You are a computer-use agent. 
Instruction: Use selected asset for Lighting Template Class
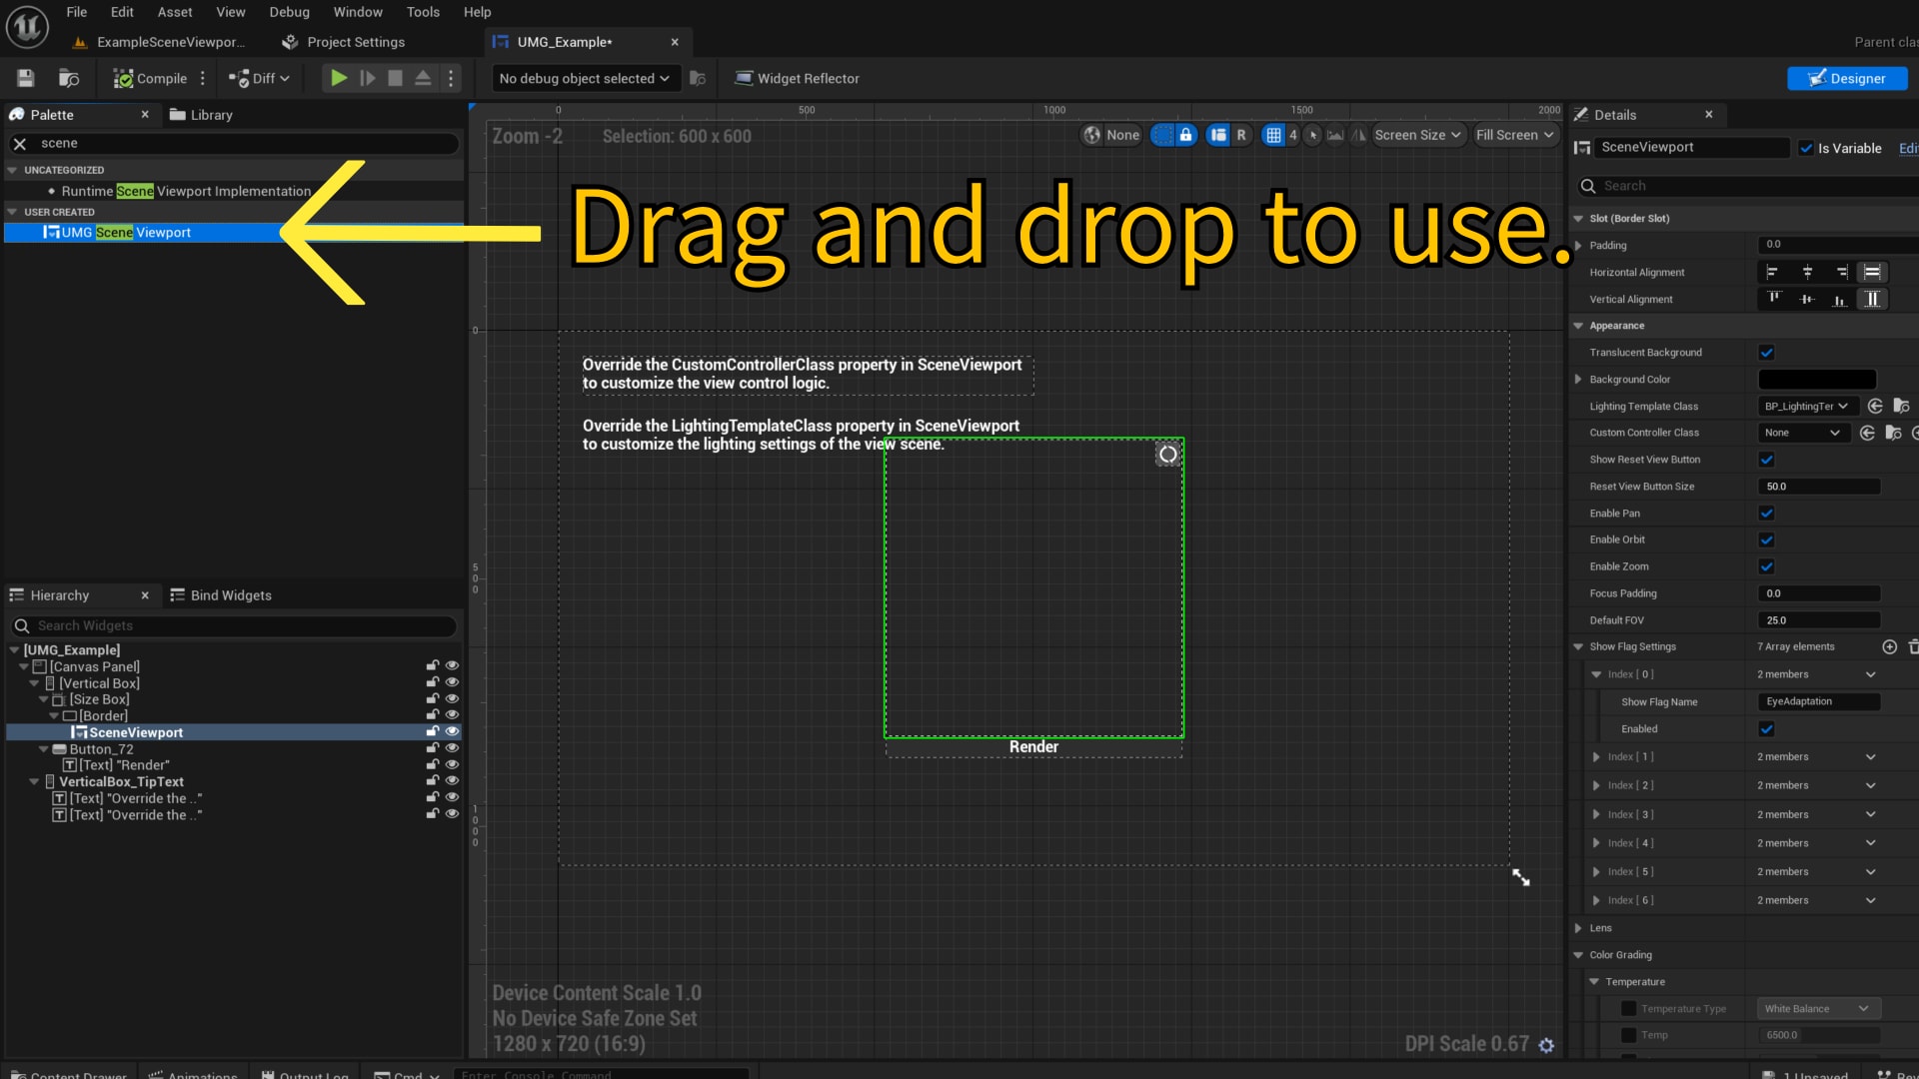[x=1875, y=407]
